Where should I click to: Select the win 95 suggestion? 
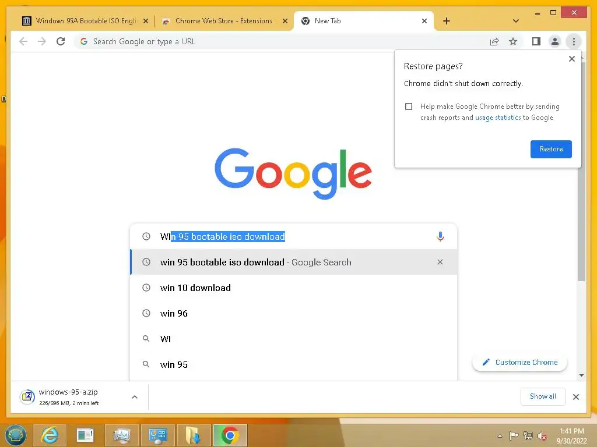coord(294,364)
